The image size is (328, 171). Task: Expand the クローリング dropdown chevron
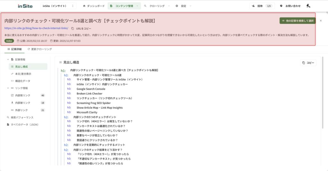point(169,6)
